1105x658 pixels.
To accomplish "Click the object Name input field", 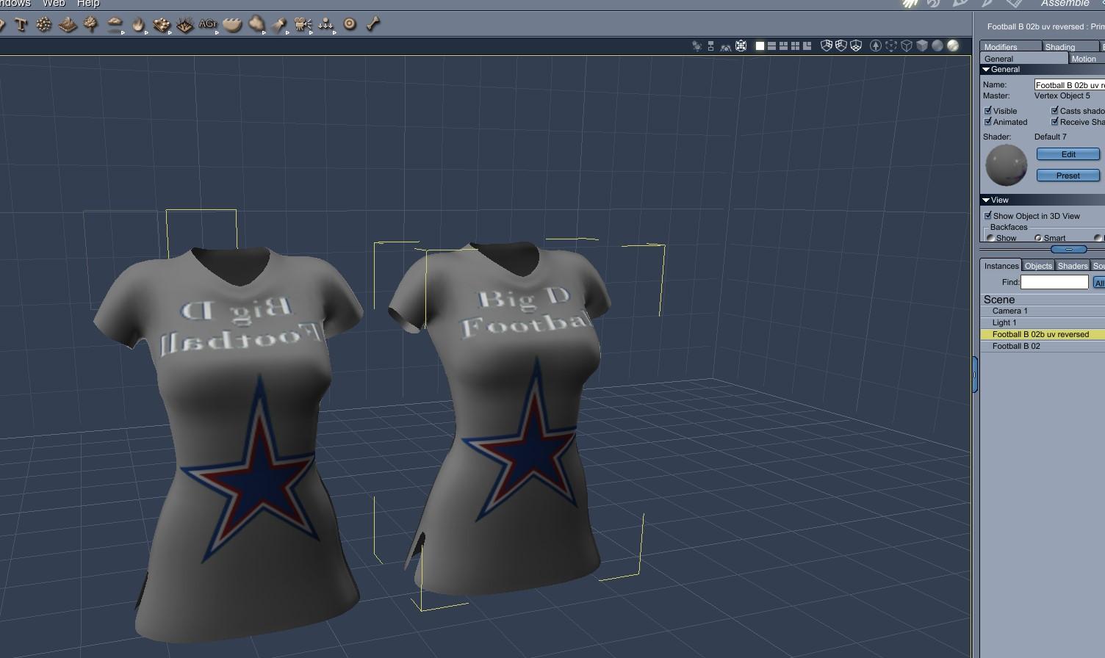I will click(1070, 85).
